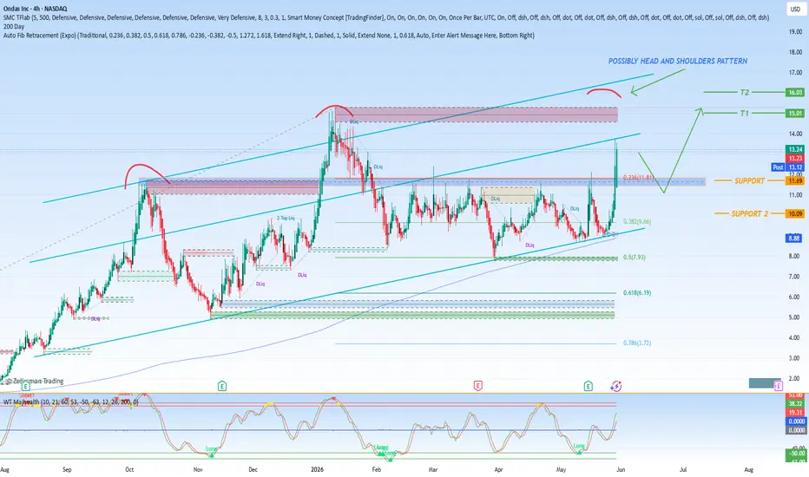This screenshot has height=477, width=809.
Task: Click the 19.00 price scale label
Action: (795, 32)
